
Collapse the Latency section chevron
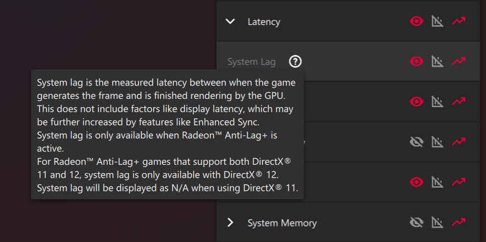tap(230, 22)
